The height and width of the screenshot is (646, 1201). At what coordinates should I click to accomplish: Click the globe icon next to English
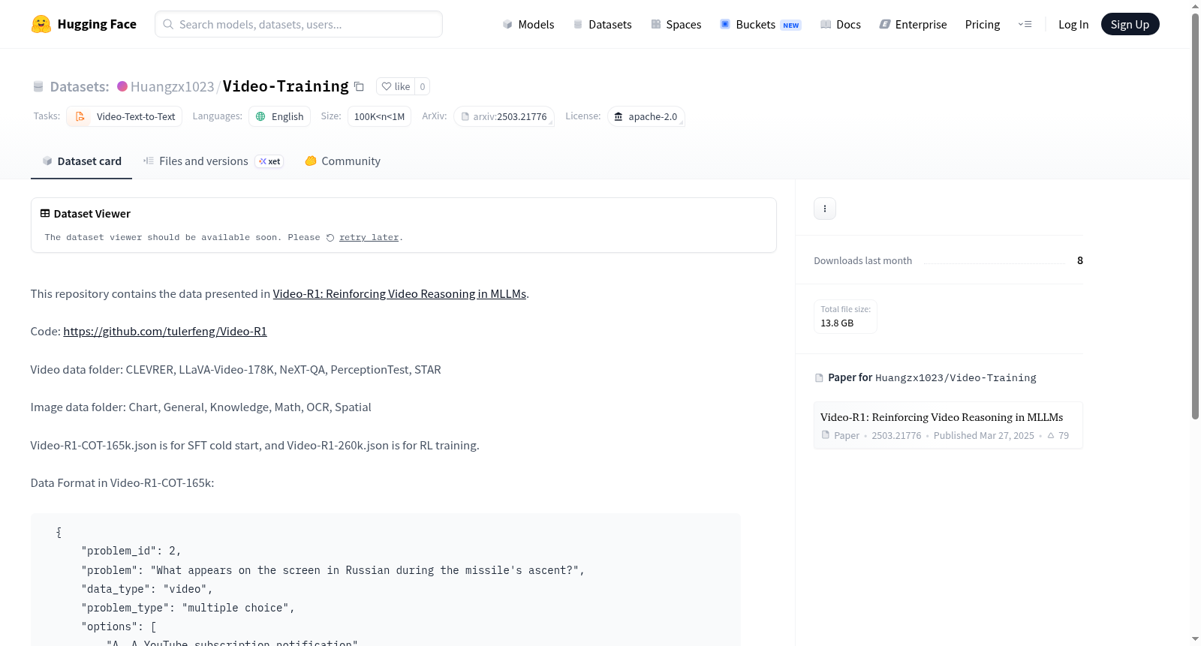(x=260, y=116)
